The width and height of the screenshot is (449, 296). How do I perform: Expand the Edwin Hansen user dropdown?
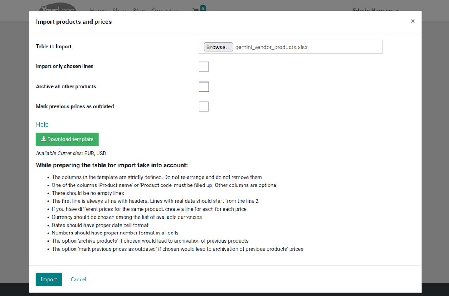click(x=375, y=10)
